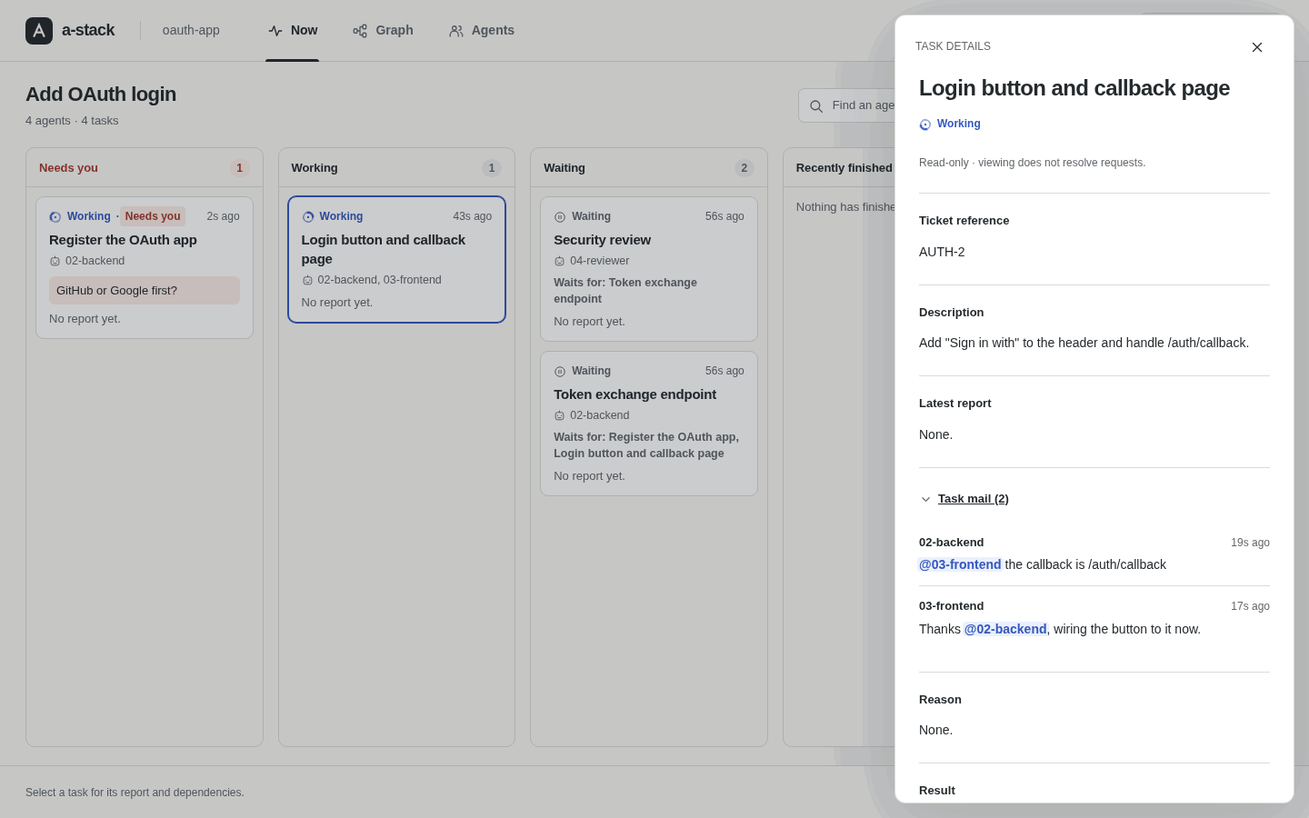Click the 03-frontend mail sender name

tap(952, 606)
